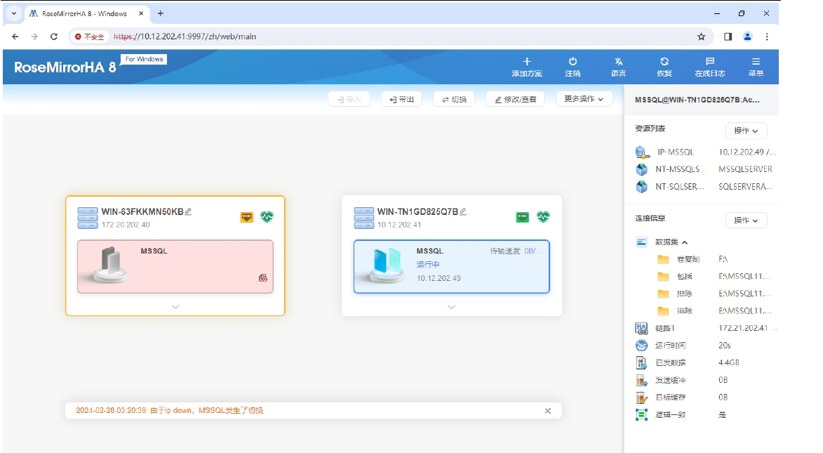Image resolution: width=823 pixels, height=453 pixels.
Task: Click the 已发数据 icon
Action: point(641,362)
